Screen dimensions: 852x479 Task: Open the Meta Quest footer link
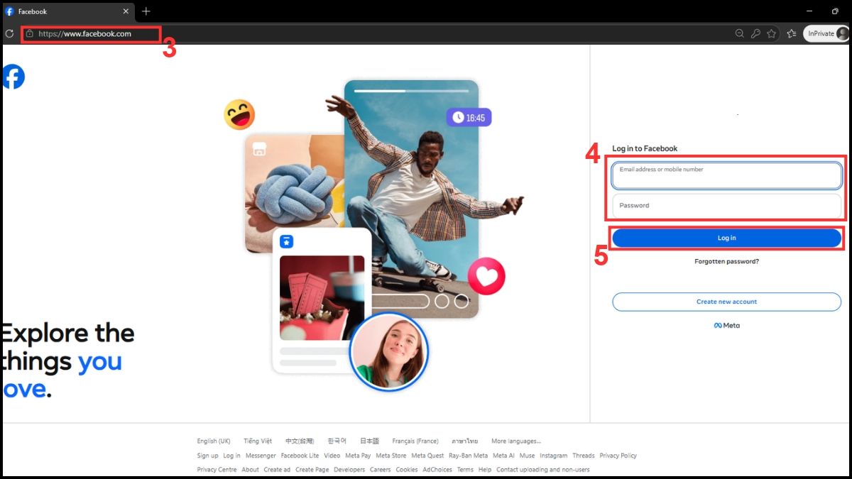(427, 456)
